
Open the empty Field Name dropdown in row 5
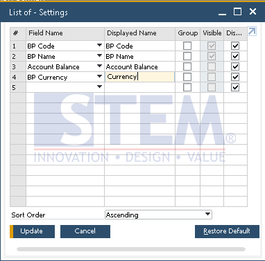(x=99, y=87)
